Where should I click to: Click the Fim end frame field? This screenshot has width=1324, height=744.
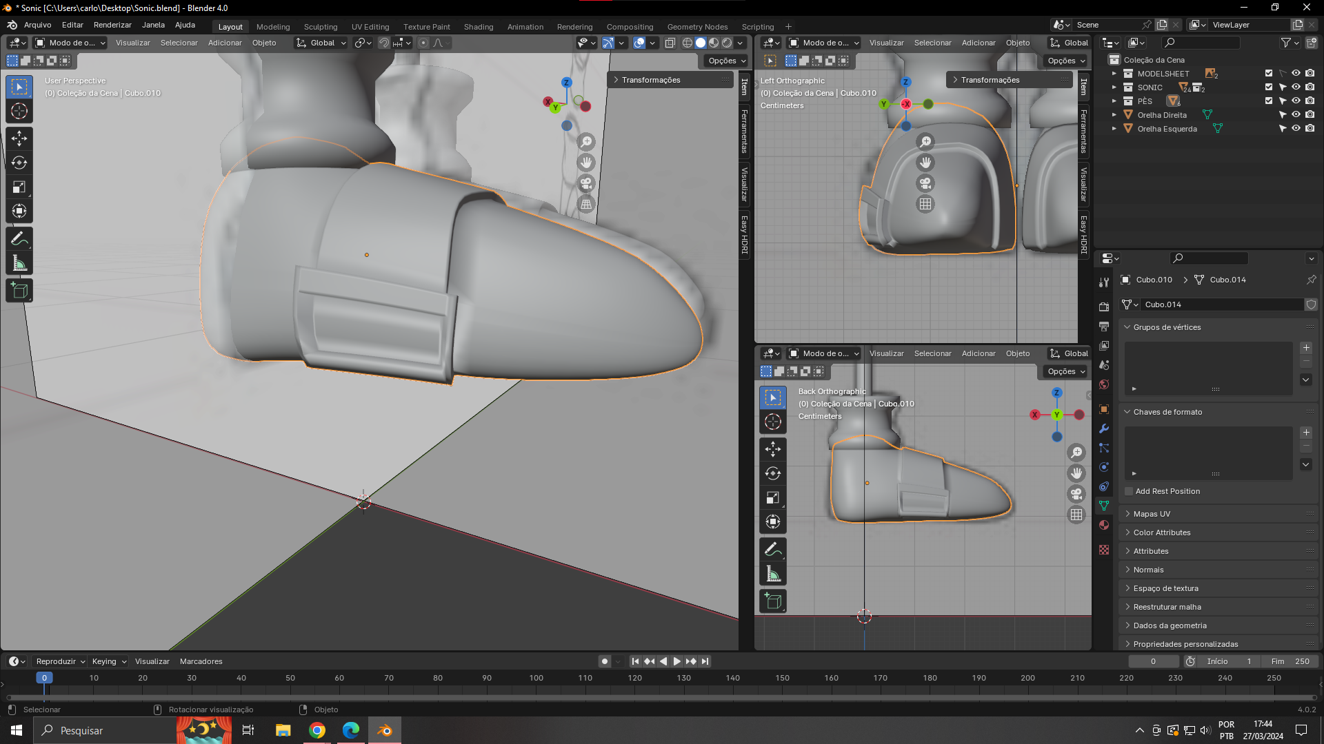point(1290,661)
